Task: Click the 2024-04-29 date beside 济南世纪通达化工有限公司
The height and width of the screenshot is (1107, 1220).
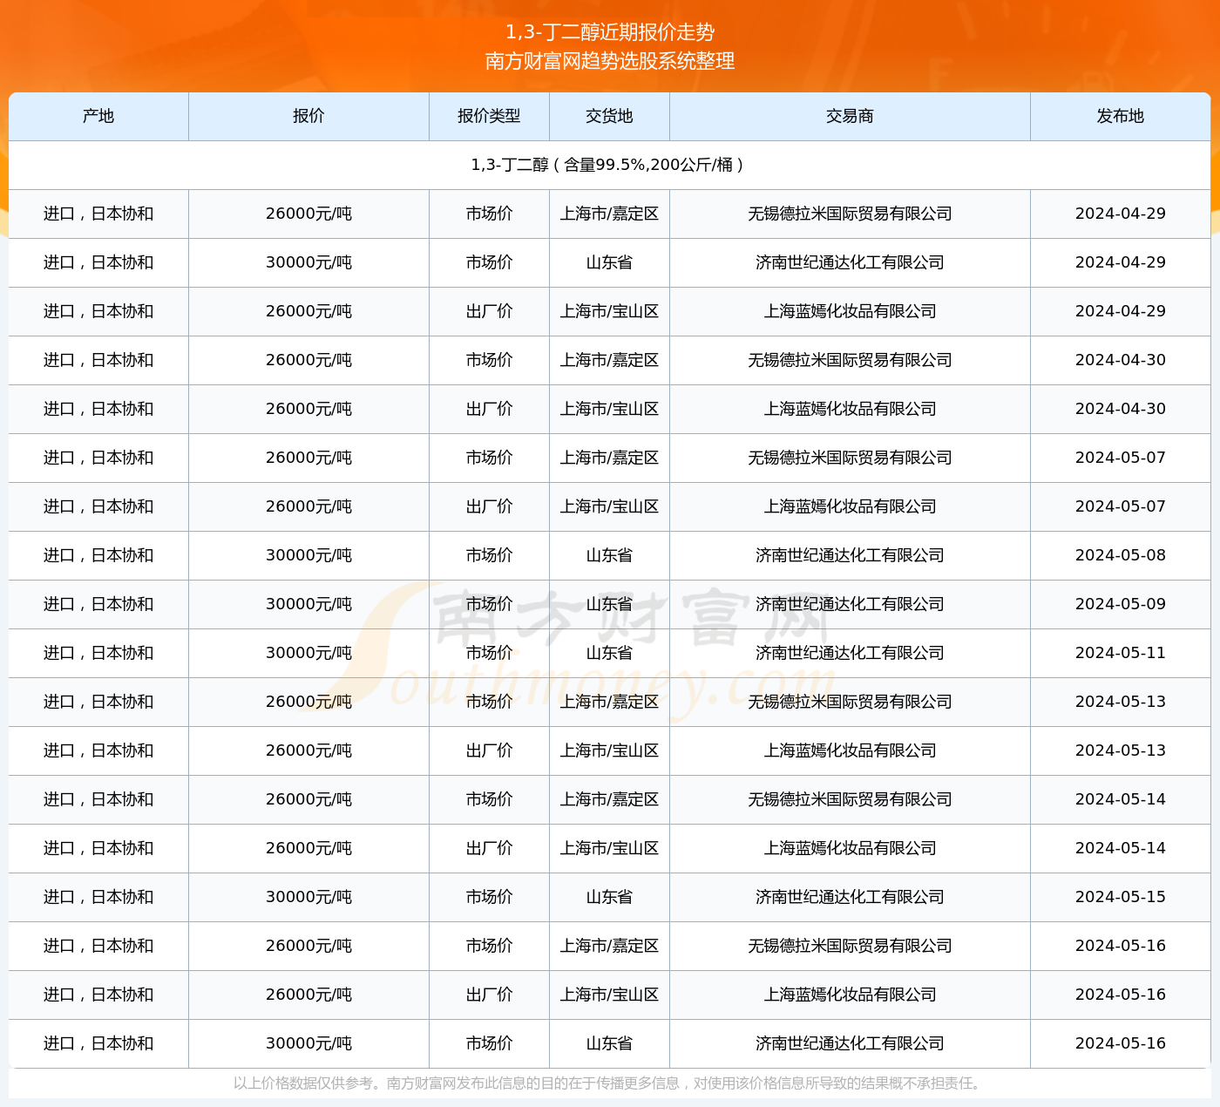Action: [x=1121, y=262]
